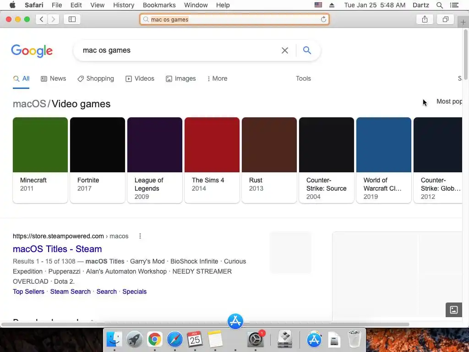Viewport: 469px width, 352px height.
Task: Open Boot Camp Assistant from the Dock
Action: pyautogui.click(x=285, y=339)
